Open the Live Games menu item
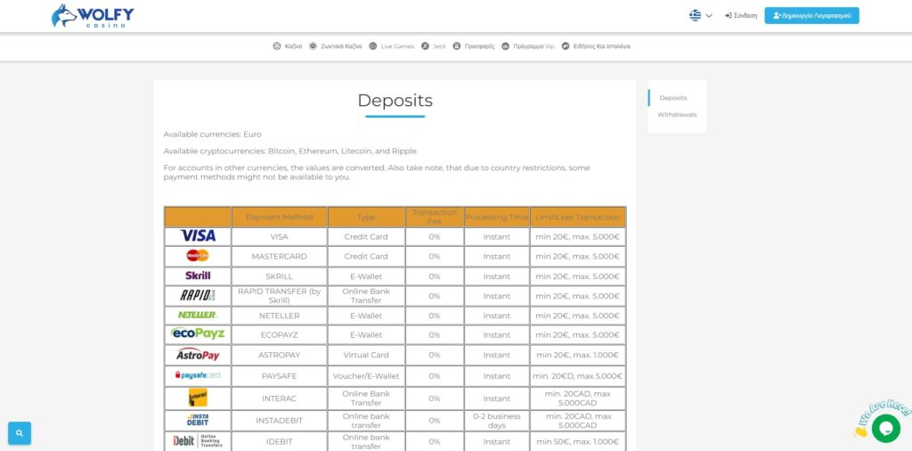 392,46
